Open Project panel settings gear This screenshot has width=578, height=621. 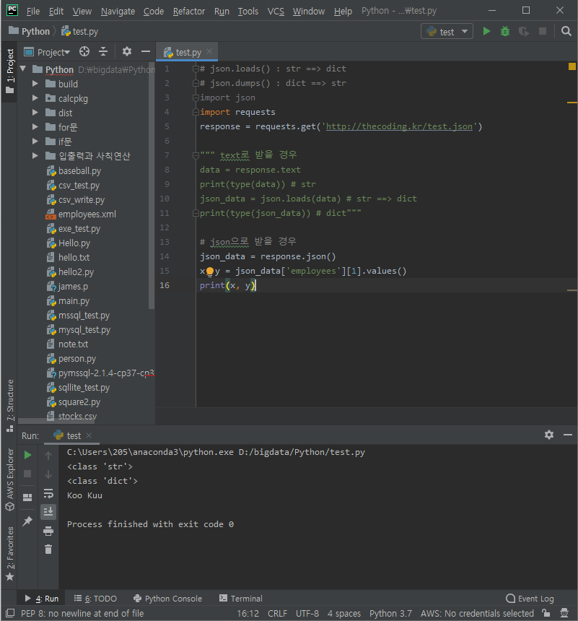click(x=127, y=51)
